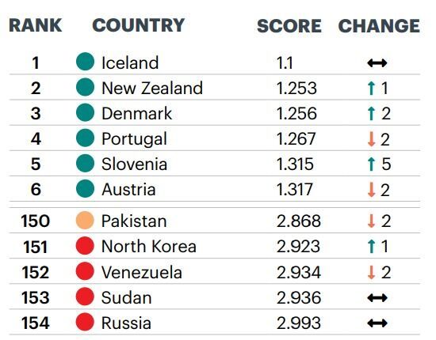Select the Venezuela country name
Screen dimensions: 436x340
(x=142, y=272)
